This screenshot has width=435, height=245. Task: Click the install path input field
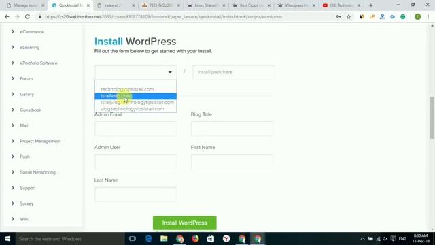pyautogui.click(x=234, y=72)
